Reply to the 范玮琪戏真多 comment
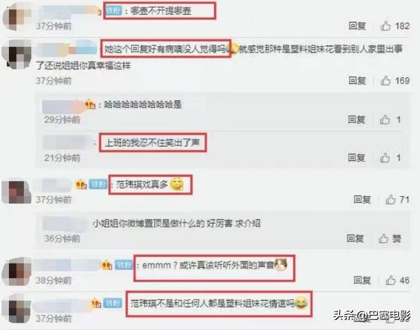This screenshot has height=330, width=420. pyautogui.click(x=362, y=199)
